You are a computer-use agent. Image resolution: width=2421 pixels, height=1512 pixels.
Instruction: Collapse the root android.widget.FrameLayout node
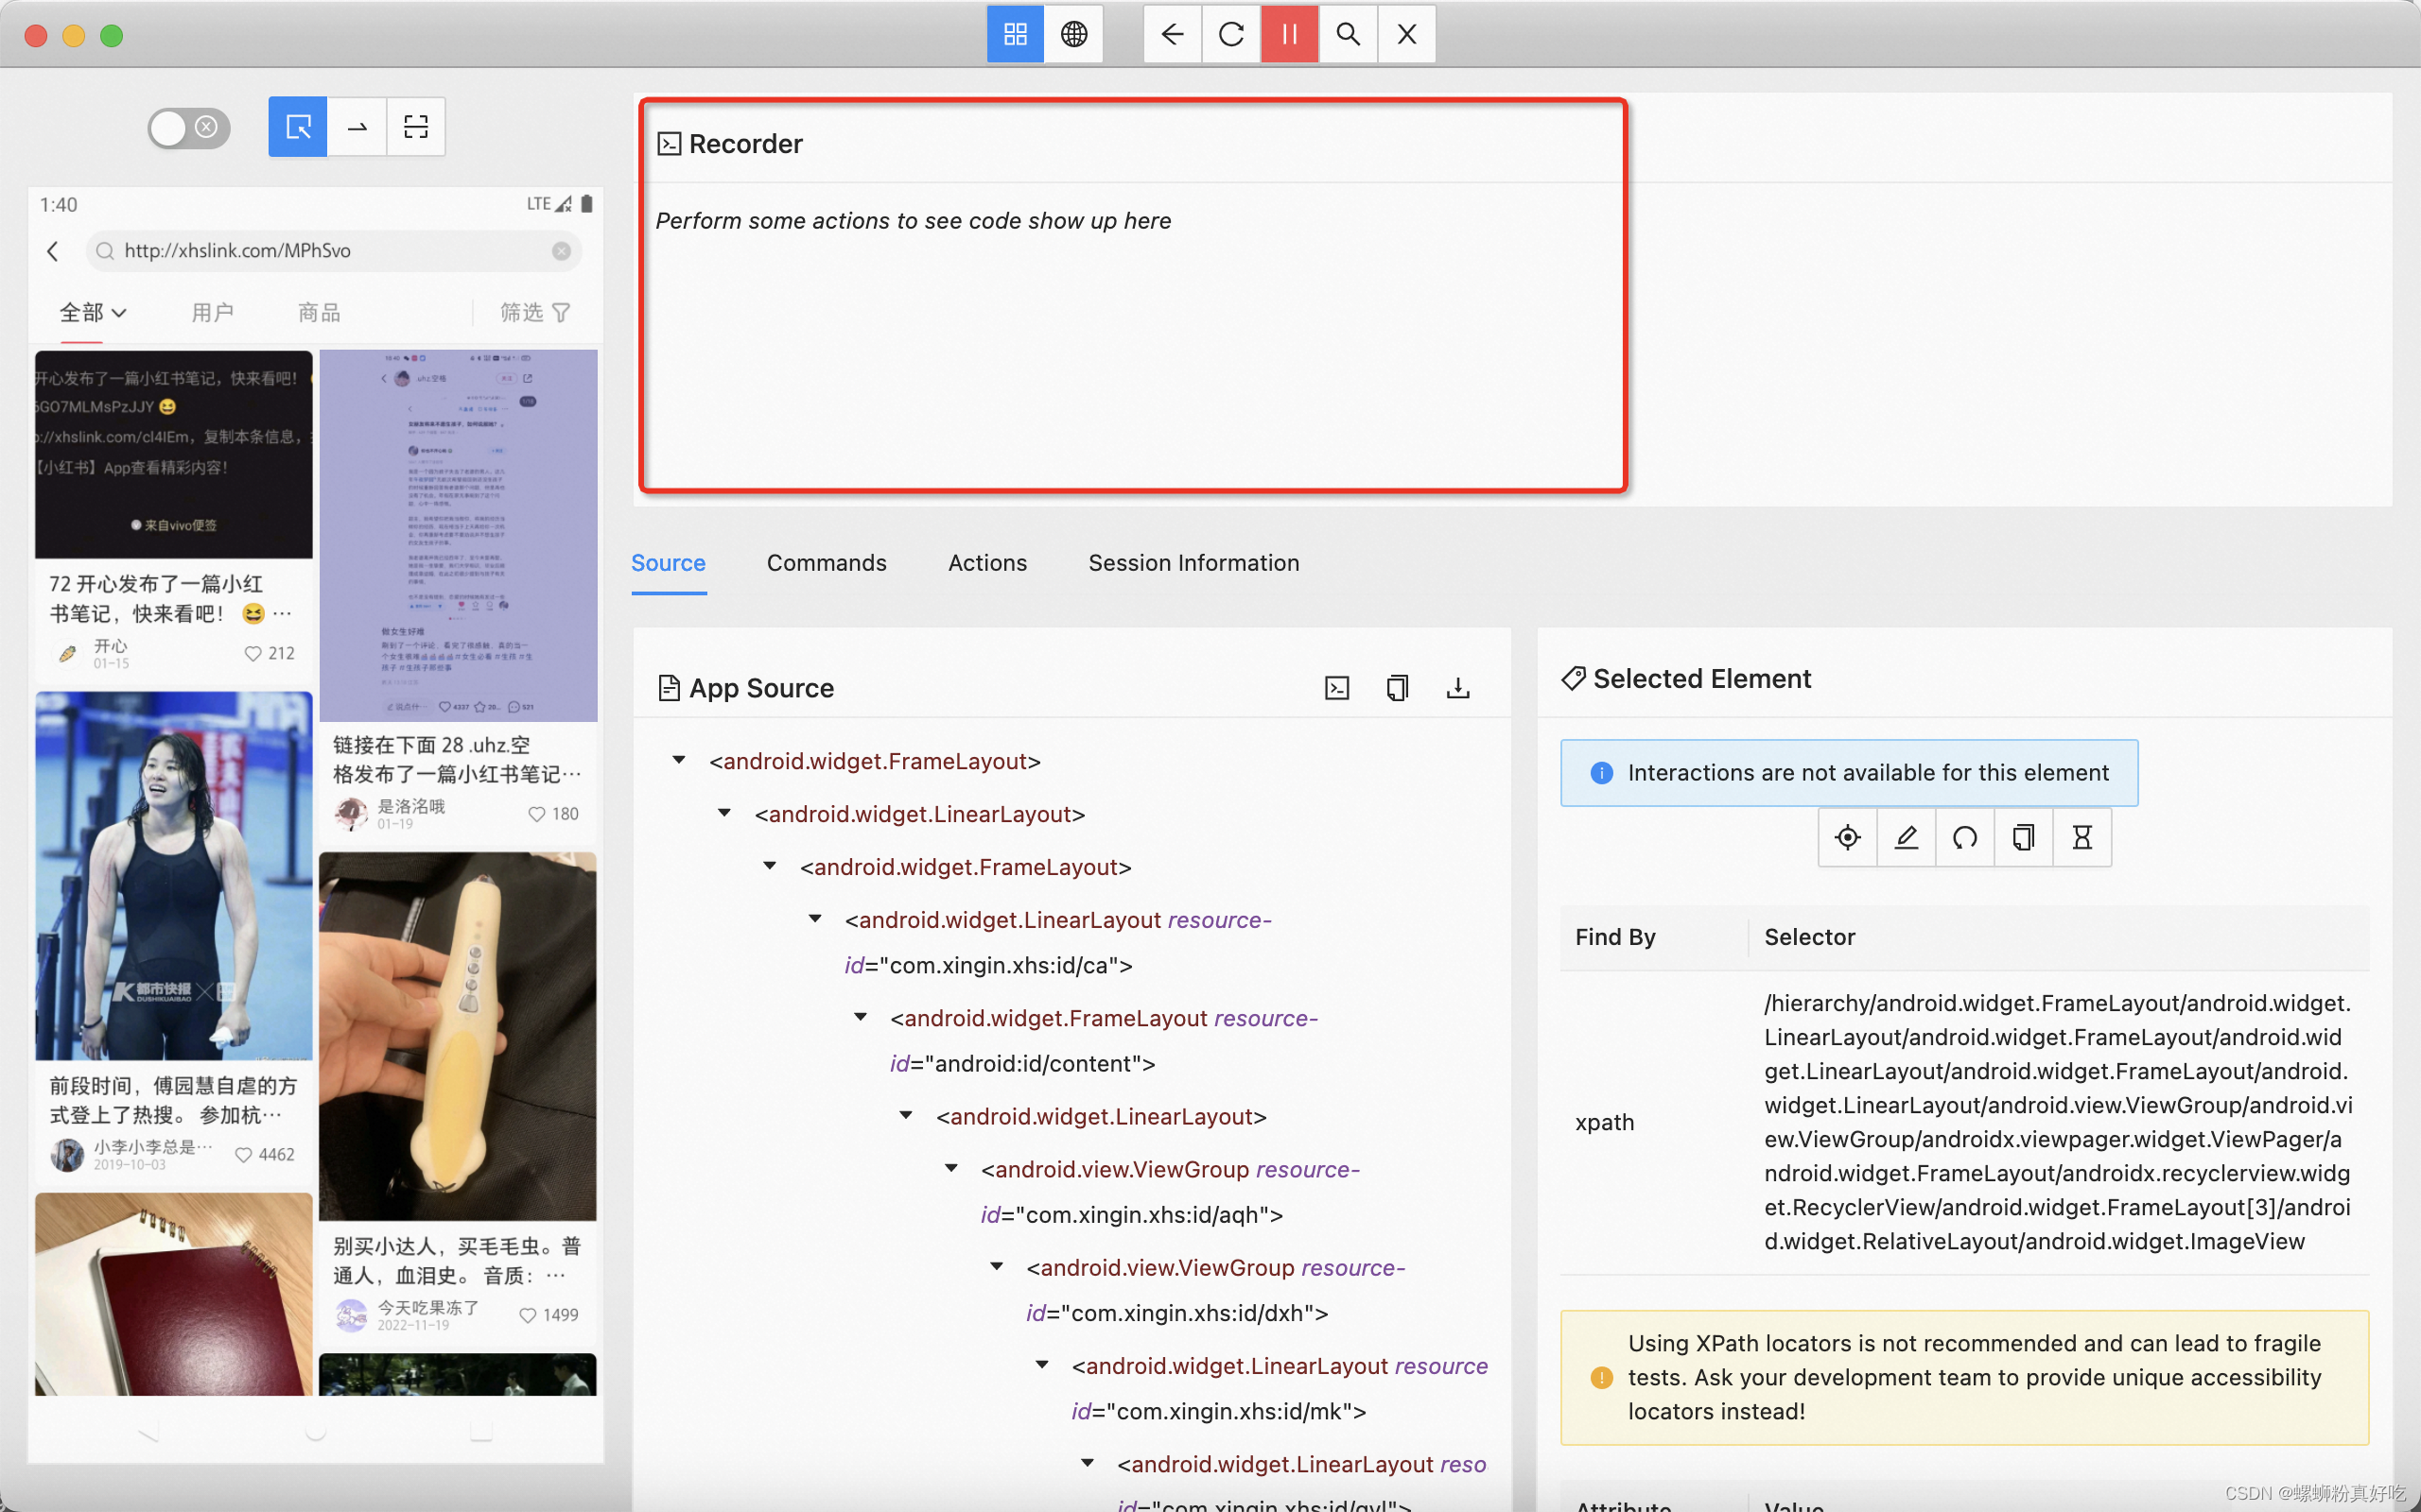point(679,761)
